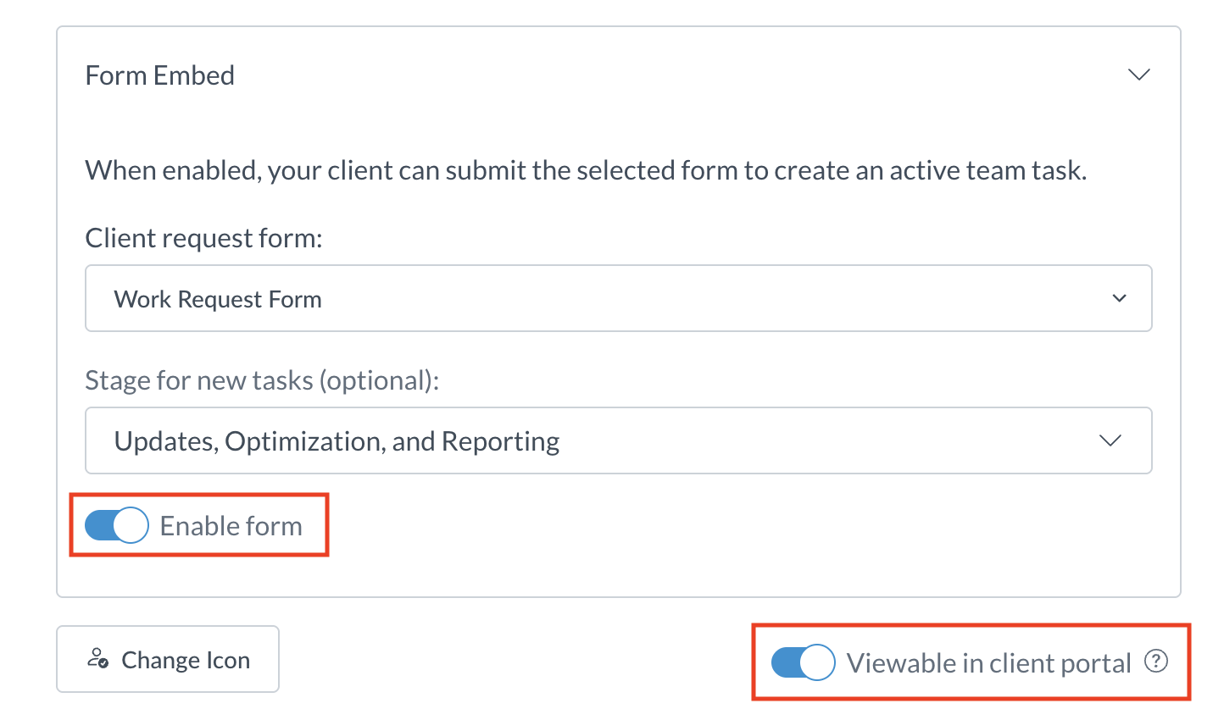Click the Viewable in client portal label
The height and width of the screenshot is (720, 1224).
click(988, 662)
